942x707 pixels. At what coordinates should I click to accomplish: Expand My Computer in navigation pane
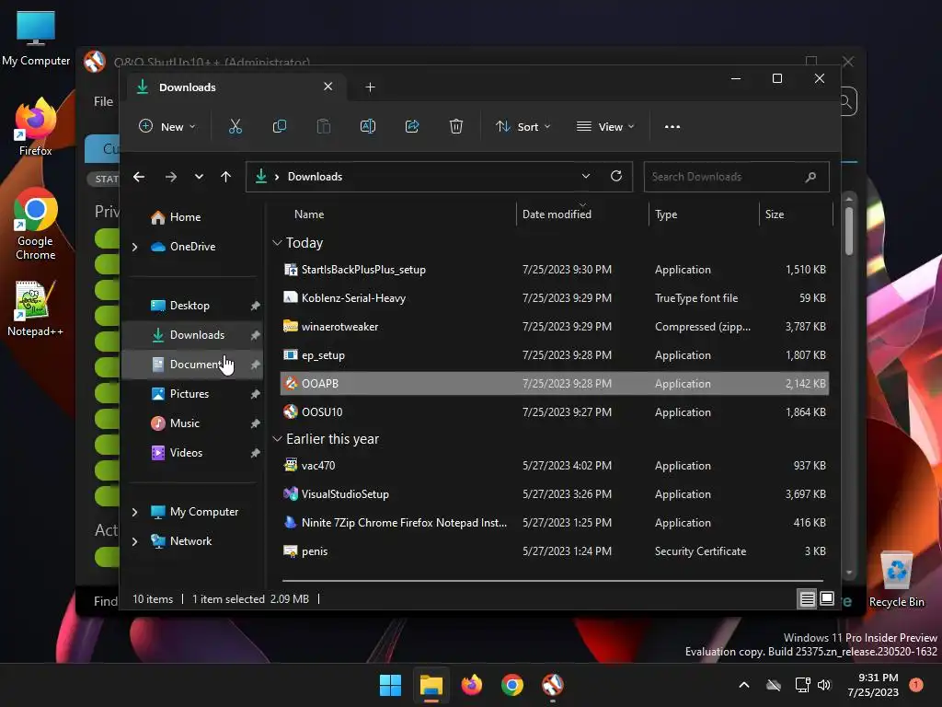pyautogui.click(x=134, y=512)
